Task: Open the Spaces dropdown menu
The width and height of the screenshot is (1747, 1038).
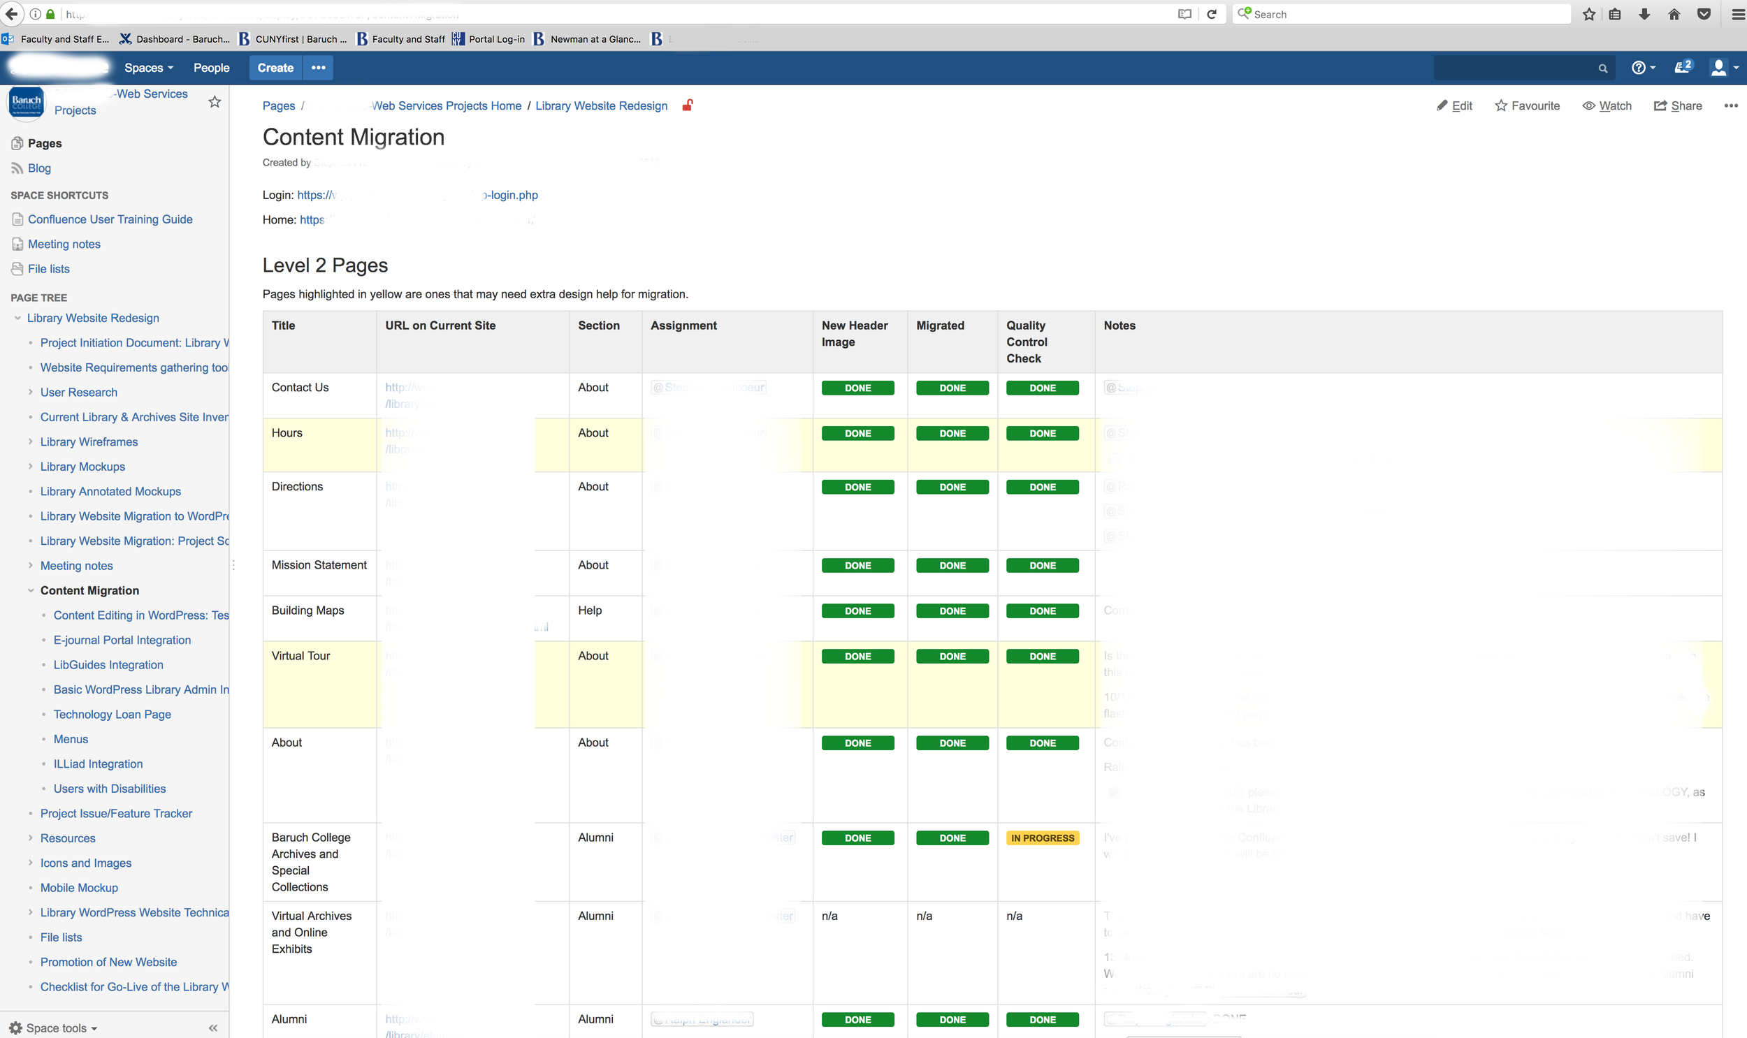Action: [148, 68]
